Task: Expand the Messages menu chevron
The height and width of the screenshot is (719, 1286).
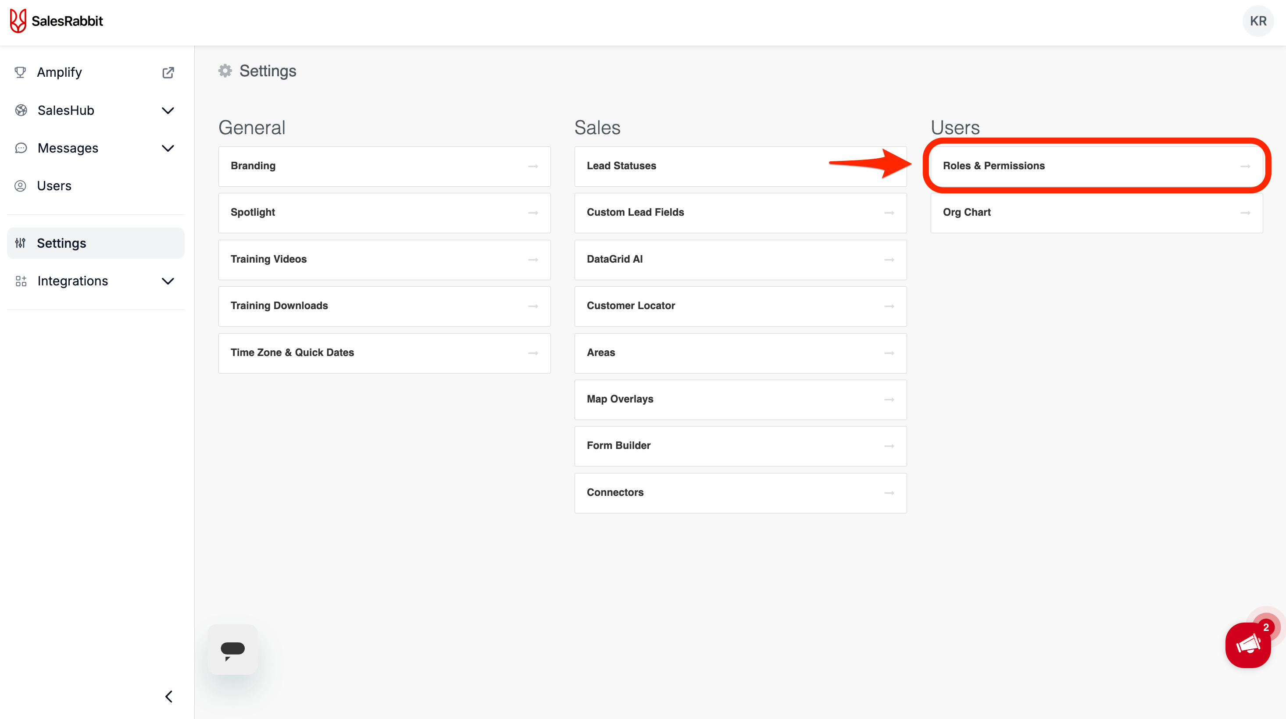Action: pos(168,148)
